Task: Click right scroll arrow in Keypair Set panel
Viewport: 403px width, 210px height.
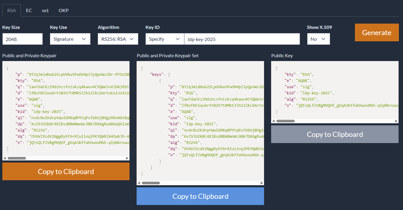Action: (x=262, y=183)
